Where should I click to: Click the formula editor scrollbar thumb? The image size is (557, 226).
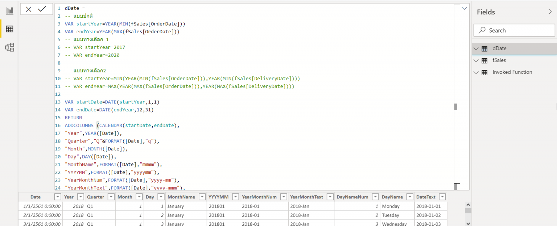pyautogui.click(x=456, y=107)
